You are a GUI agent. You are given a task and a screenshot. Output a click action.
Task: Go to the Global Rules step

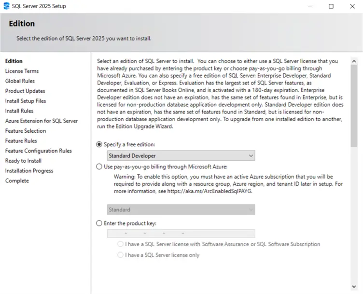coord(20,81)
